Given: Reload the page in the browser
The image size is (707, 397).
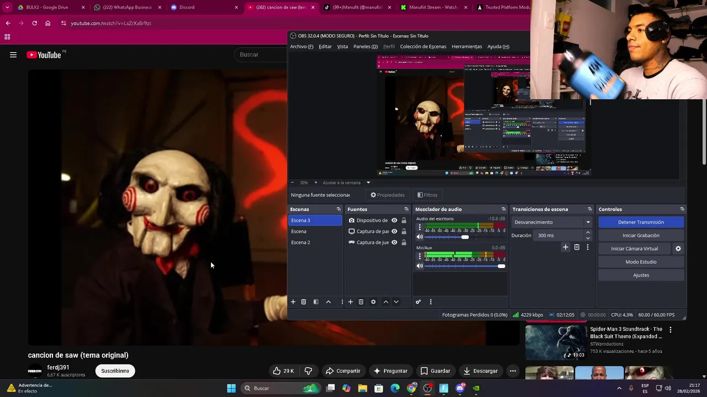Looking at the screenshot, I should [x=34, y=23].
